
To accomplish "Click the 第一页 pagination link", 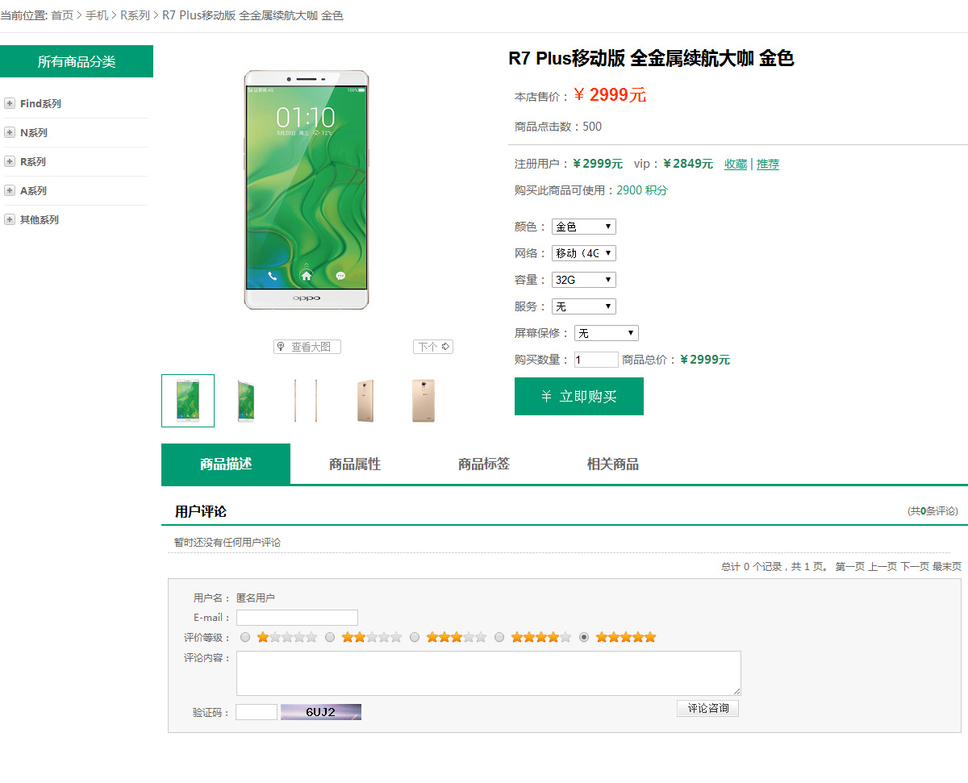I will click(849, 567).
